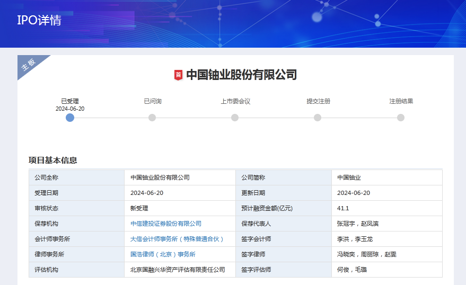Image resolution: width=466 pixels, height=285 pixels.
Task: Click the IPO详情 page header title
Action: (39, 21)
